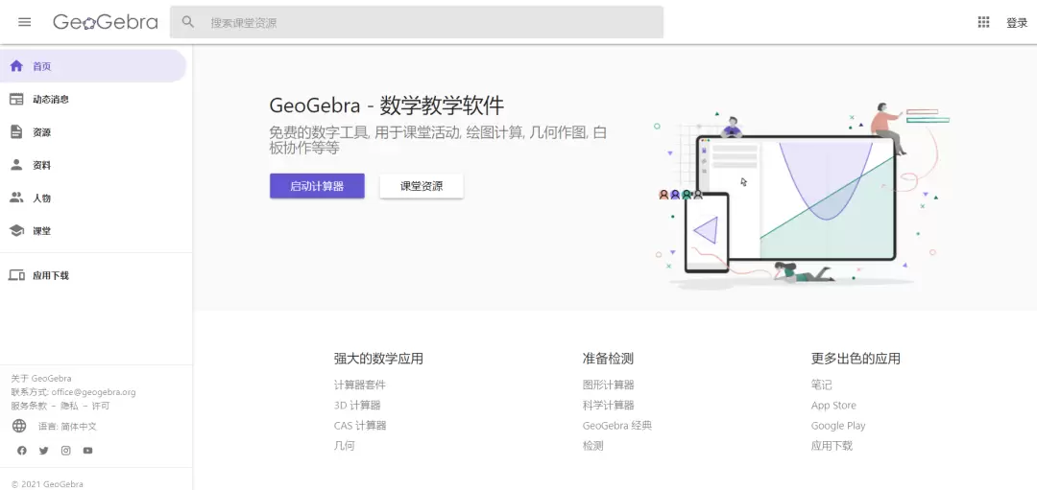Open the 科学计算器 link
This screenshot has width=1037, height=490.
(x=609, y=406)
